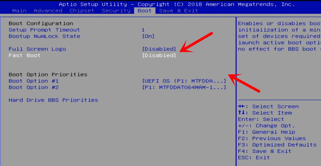Change Full Screen Logo [Disabled] value

[159, 49]
